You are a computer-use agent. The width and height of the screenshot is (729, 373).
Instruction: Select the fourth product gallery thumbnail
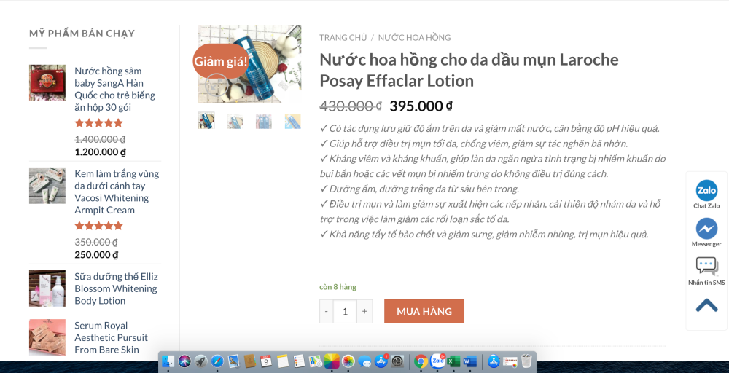293,121
